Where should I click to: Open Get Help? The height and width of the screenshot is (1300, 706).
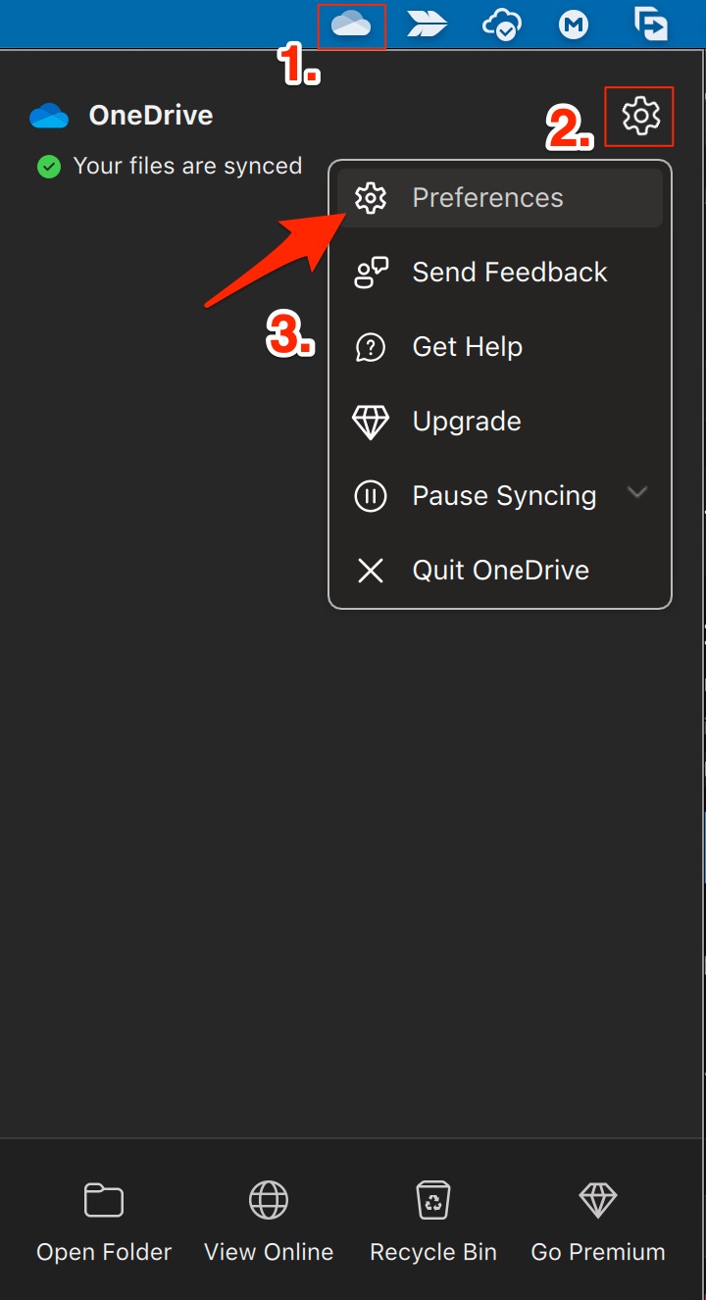click(468, 346)
